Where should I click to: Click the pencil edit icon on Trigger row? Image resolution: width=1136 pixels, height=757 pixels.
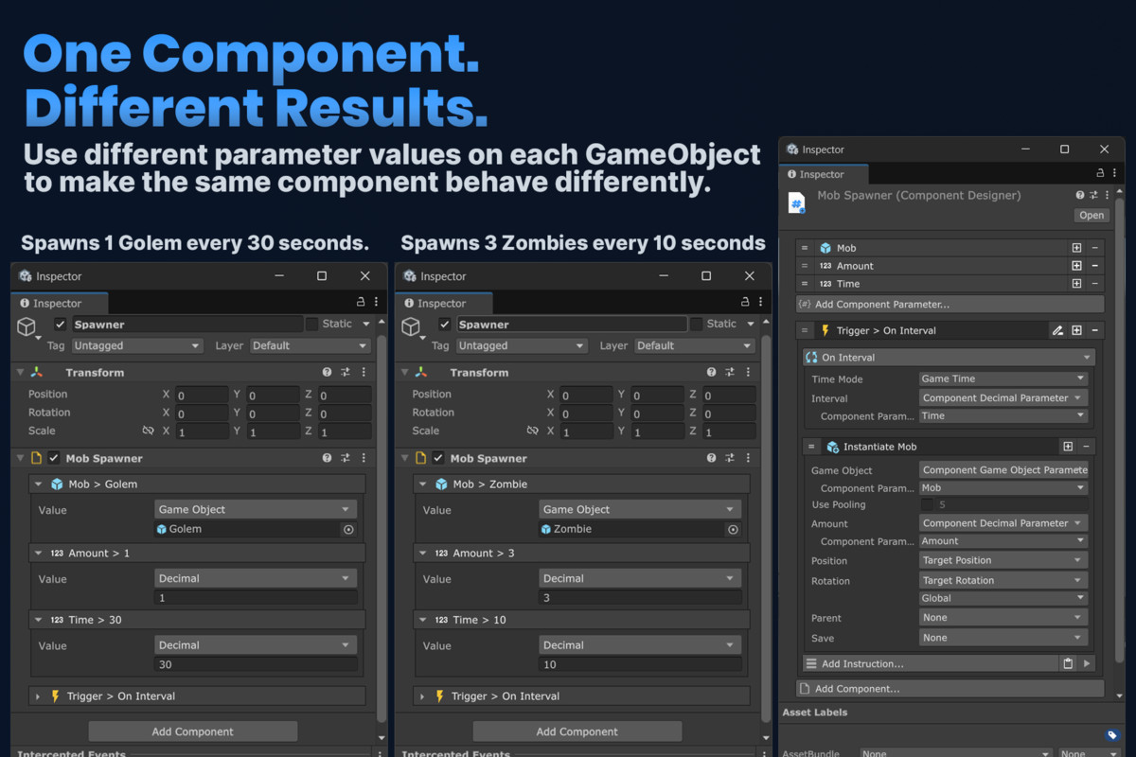[x=1057, y=330]
